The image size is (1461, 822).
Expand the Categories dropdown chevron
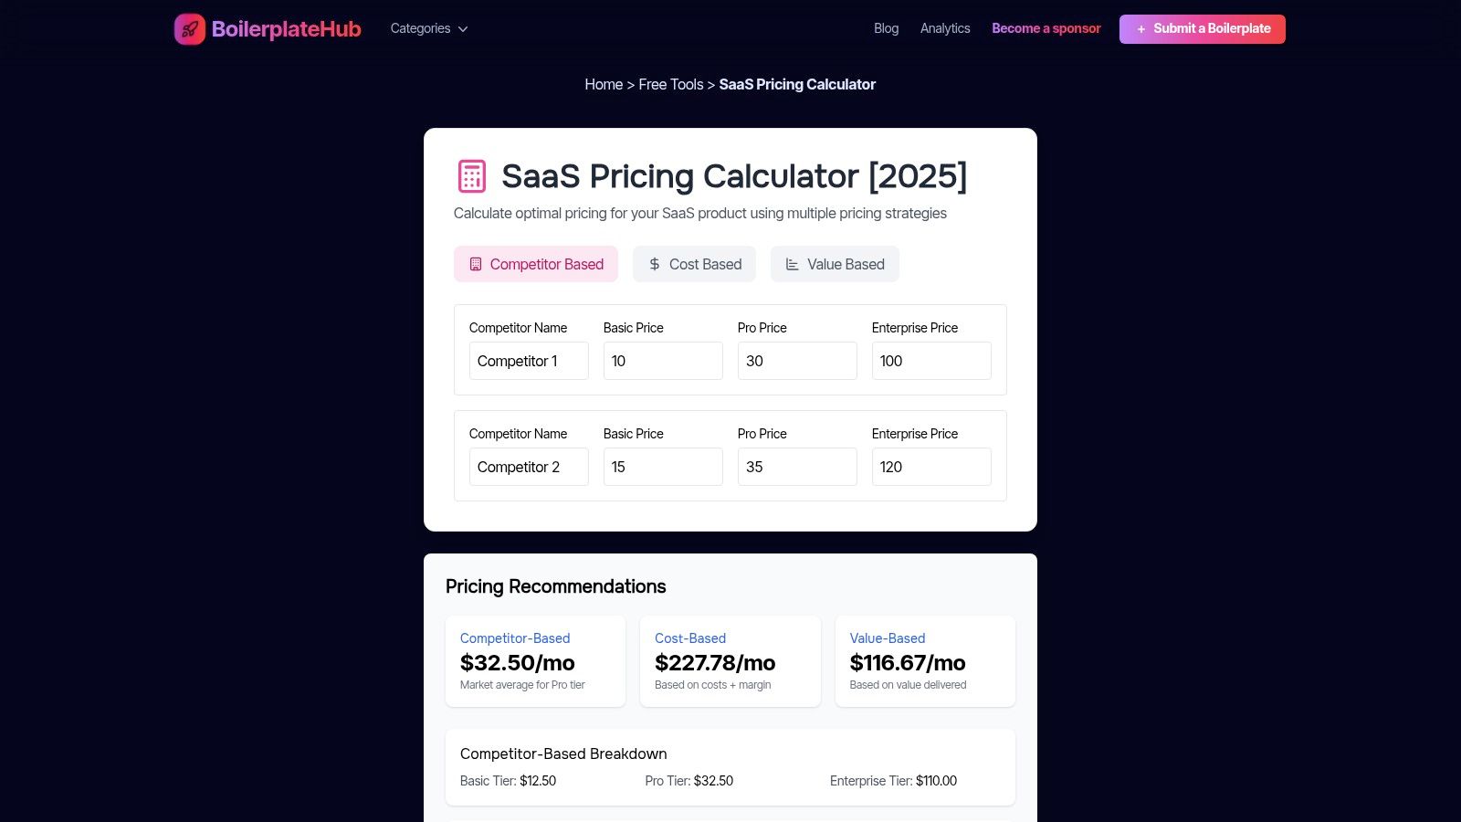[463, 29]
